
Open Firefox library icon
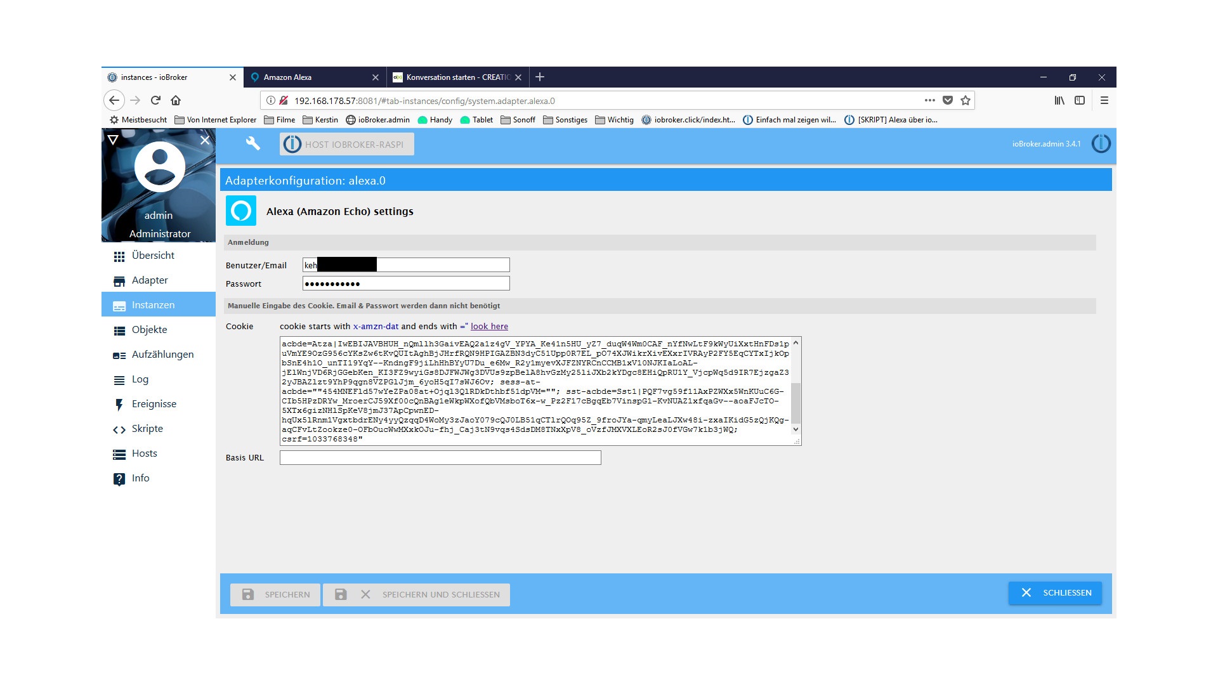[1059, 100]
